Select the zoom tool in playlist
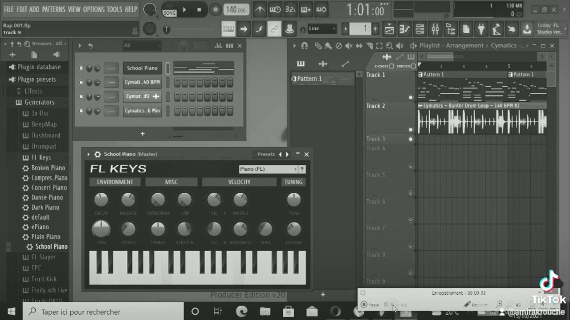570x320 pixels. [390, 45]
